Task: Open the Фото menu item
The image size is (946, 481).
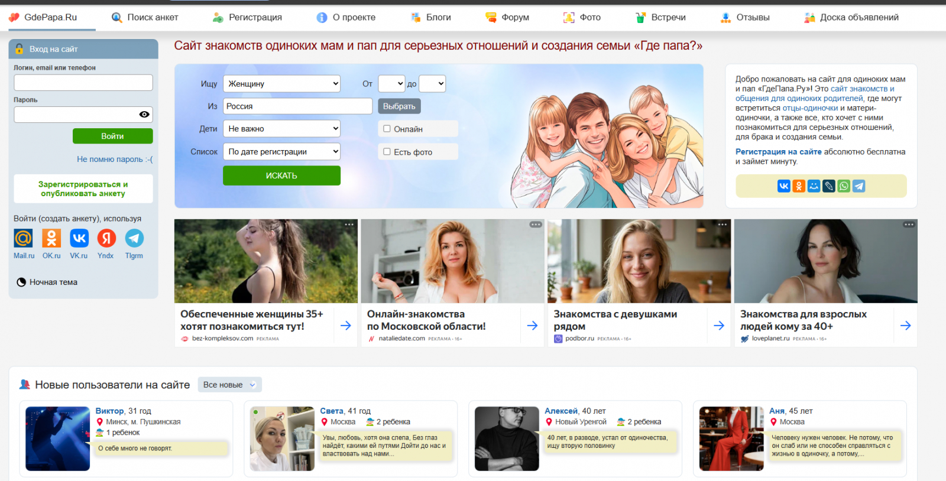Action: pos(582,18)
